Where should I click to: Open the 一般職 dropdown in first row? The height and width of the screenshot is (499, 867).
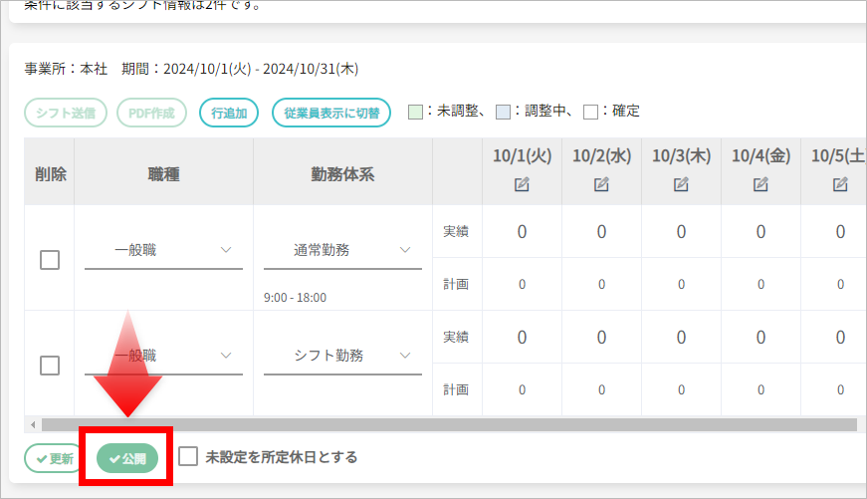click(163, 250)
